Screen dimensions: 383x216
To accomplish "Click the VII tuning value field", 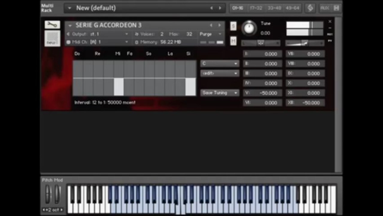I will [x=305, y=54].
